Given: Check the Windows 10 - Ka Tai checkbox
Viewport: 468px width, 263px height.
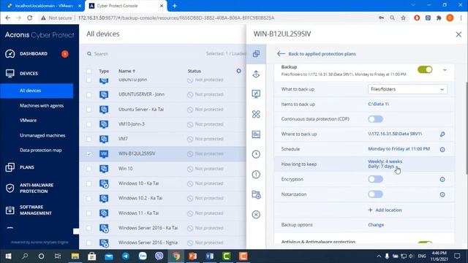Looking at the screenshot, I should 89,183.
